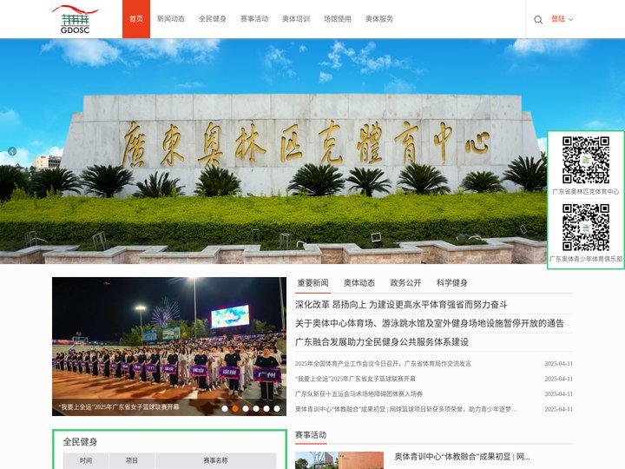The width and height of the screenshot is (625, 469).
Task: Open the search magnifier icon
Action: (538, 19)
